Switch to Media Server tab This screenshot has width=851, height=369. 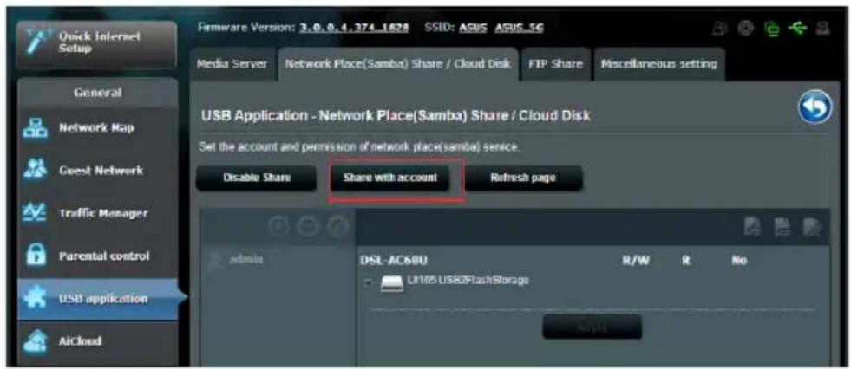pos(232,64)
